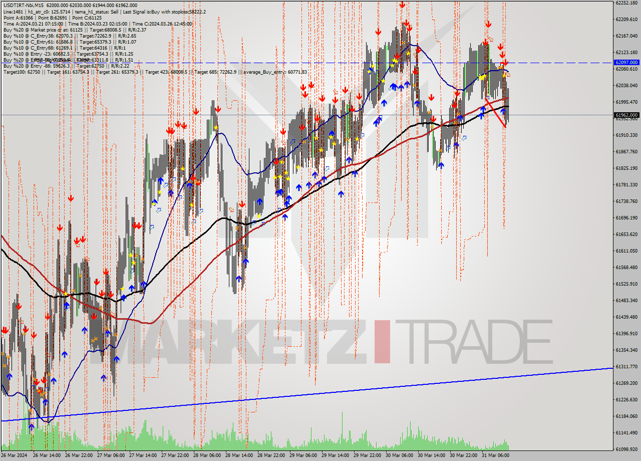The image size is (641, 461).
Task: Select the 62167.070 price axis label
Action: tap(626, 36)
